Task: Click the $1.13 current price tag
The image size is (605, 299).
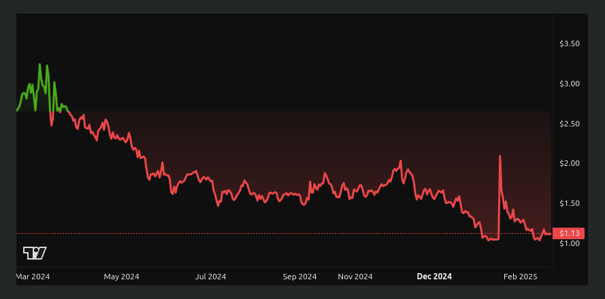Action: pyautogui.click(x=568, y=234)
